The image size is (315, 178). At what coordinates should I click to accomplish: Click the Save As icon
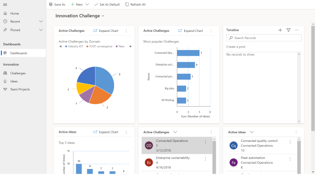[51, 4]
